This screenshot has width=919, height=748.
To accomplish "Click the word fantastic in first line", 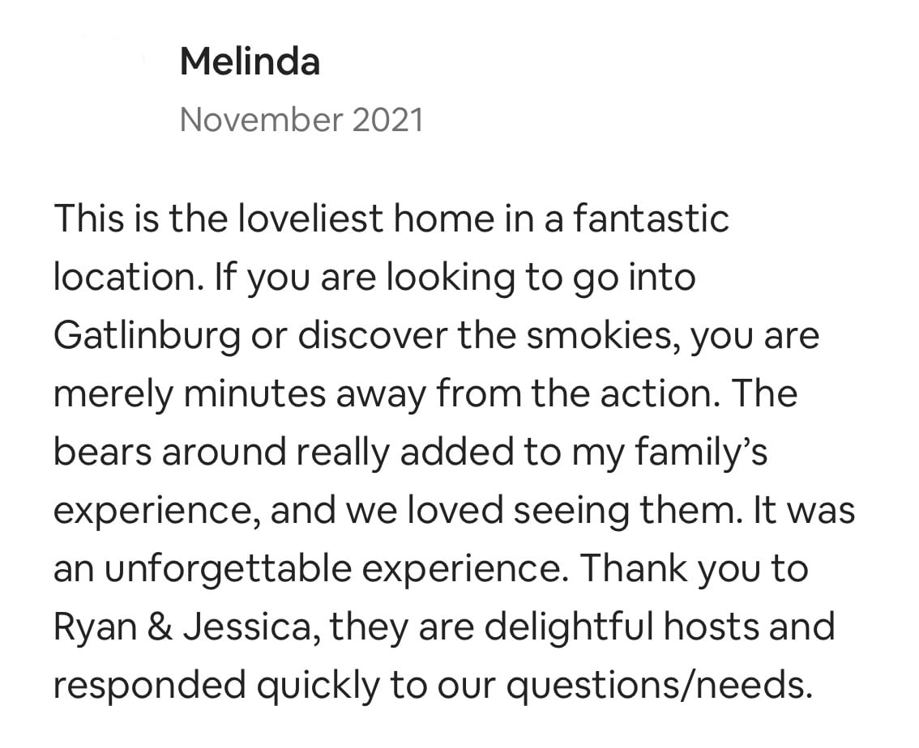I will (651, 219).
